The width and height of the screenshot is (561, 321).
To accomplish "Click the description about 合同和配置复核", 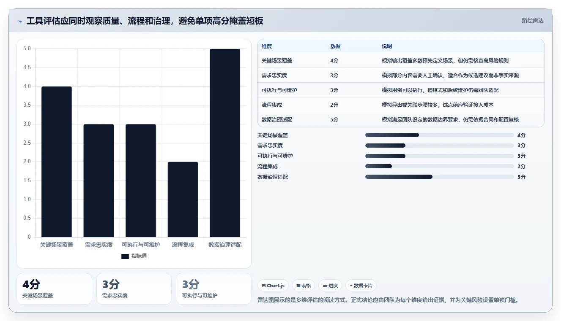I will click(450, 120).
